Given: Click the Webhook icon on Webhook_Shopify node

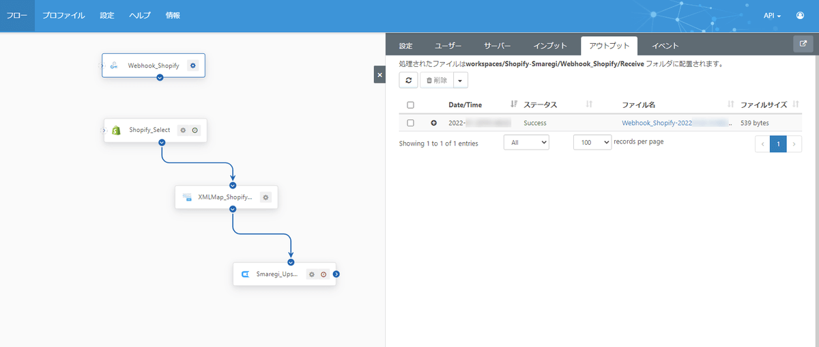Looking at the screenshot, I should 114,66.
